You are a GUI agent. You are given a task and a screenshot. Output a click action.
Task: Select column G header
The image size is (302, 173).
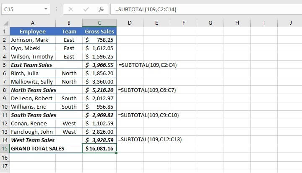coord(210,23)
